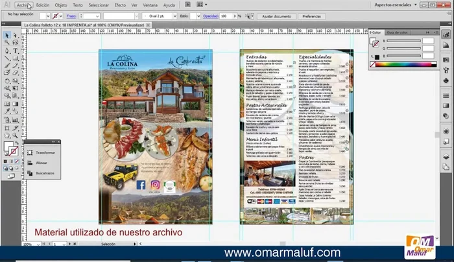Select the black arrow Selection tool
Screen dimensions: 454x262
(6, 35)
